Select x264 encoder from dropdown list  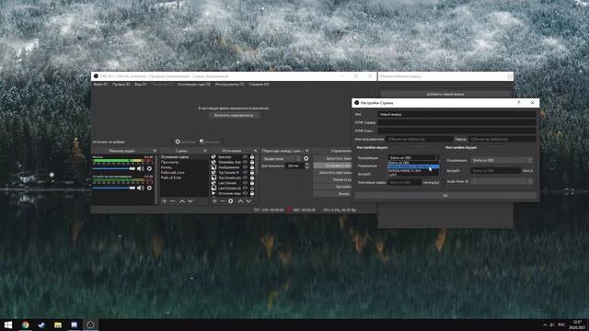(x=413, y=175)
